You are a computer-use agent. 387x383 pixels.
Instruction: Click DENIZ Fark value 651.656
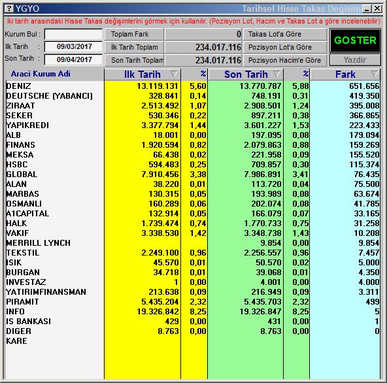click(364, 86)
